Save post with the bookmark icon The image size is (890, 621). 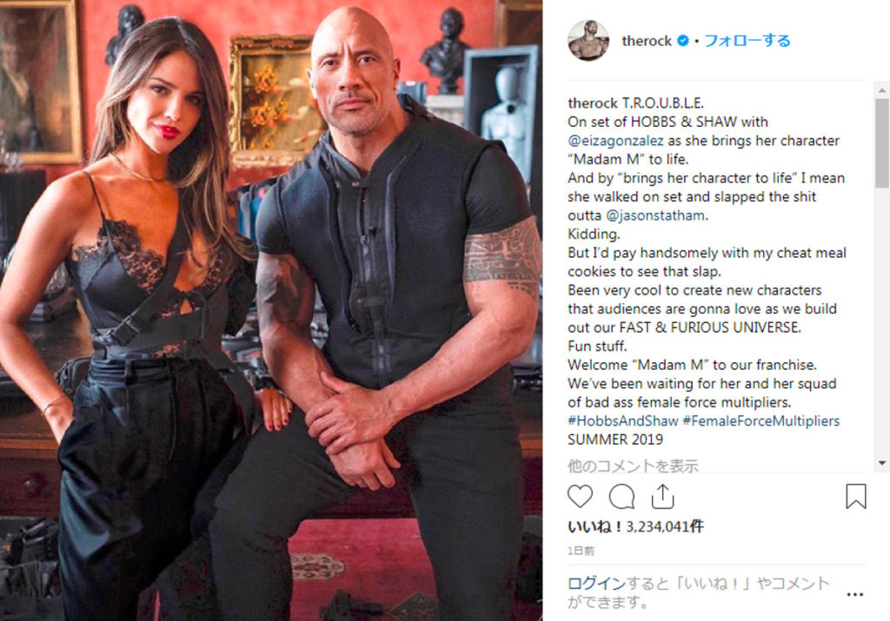click(x=855, y=496)
